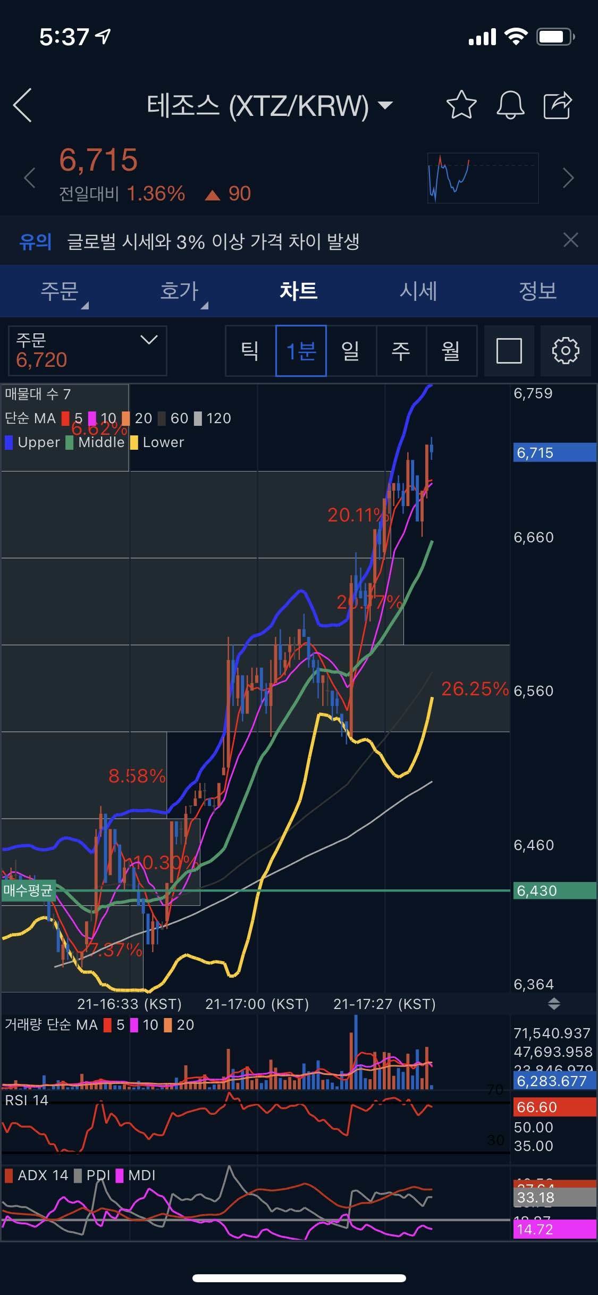Open chart settings gear icon
Viewport: 598px width, 1295px height.
tap(565, 351)
